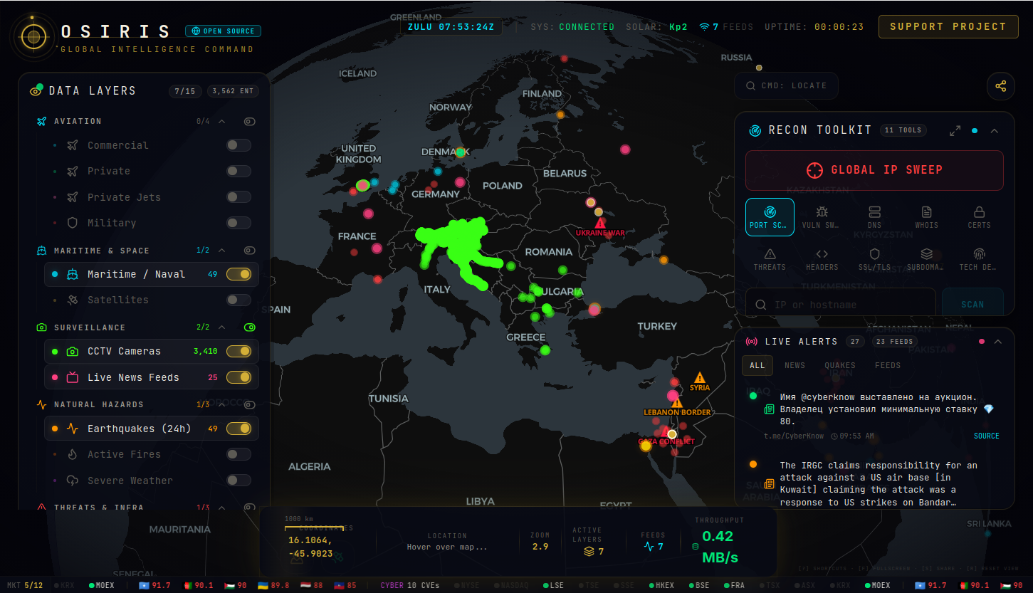Toggle Surveillance group visibility eye
1033x593 pixels.
point(249,327)
